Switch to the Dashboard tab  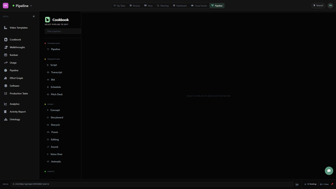(180, 6)
